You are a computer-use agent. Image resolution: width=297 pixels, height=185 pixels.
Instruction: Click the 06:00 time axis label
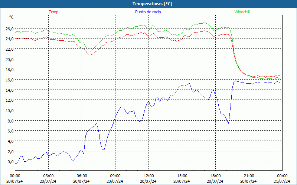coord(82,176)
